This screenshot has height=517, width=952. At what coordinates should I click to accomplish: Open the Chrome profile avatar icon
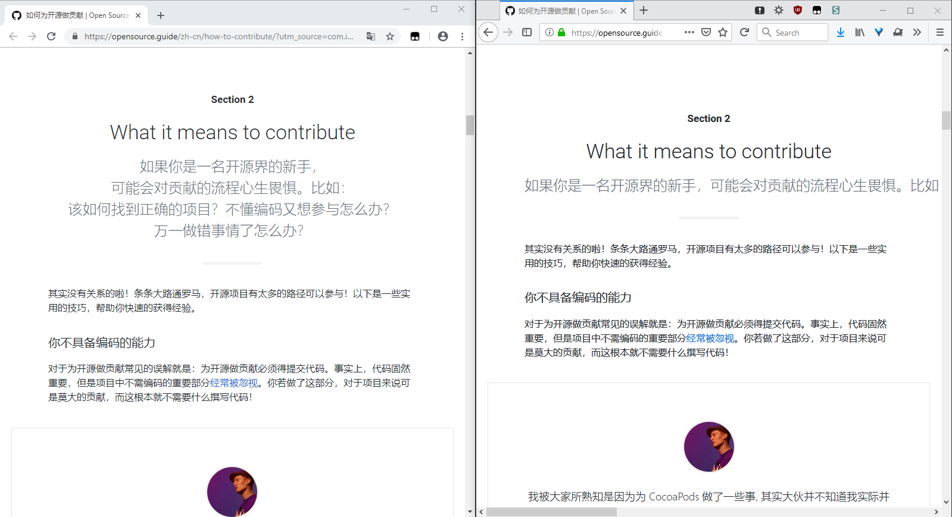[x=443, y=36]
